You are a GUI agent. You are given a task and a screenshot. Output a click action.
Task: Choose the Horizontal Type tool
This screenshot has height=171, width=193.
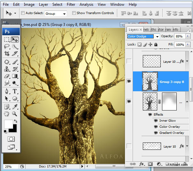15,92
